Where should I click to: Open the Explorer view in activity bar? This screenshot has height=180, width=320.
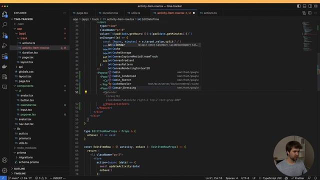(4, 14)
